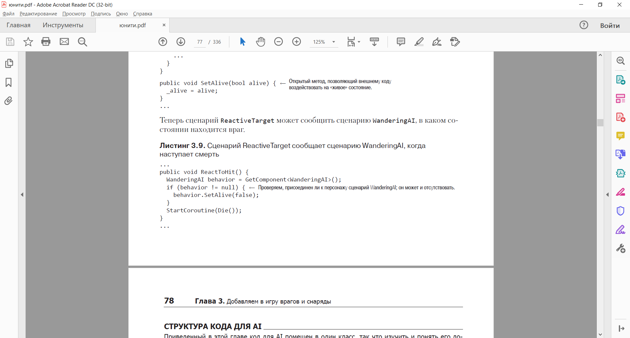Open the Bookmarks panel
Screen dimensions: 630x338
(9, 82)
